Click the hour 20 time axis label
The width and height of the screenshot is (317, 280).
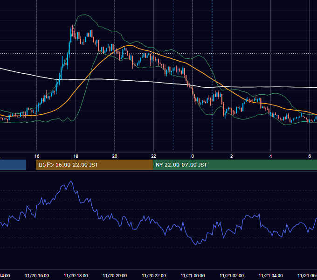point(115,156)
